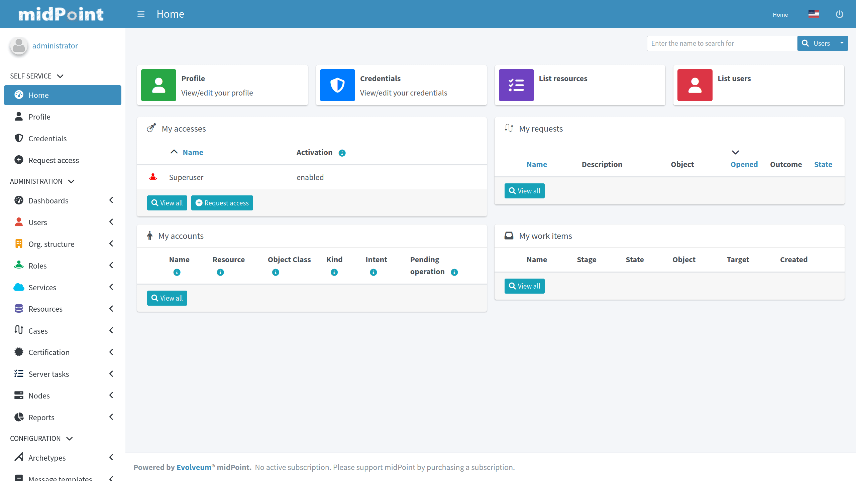Click the Home breadcrumb link
This screenshot has height=481, width=856.
tap(780, 14)
